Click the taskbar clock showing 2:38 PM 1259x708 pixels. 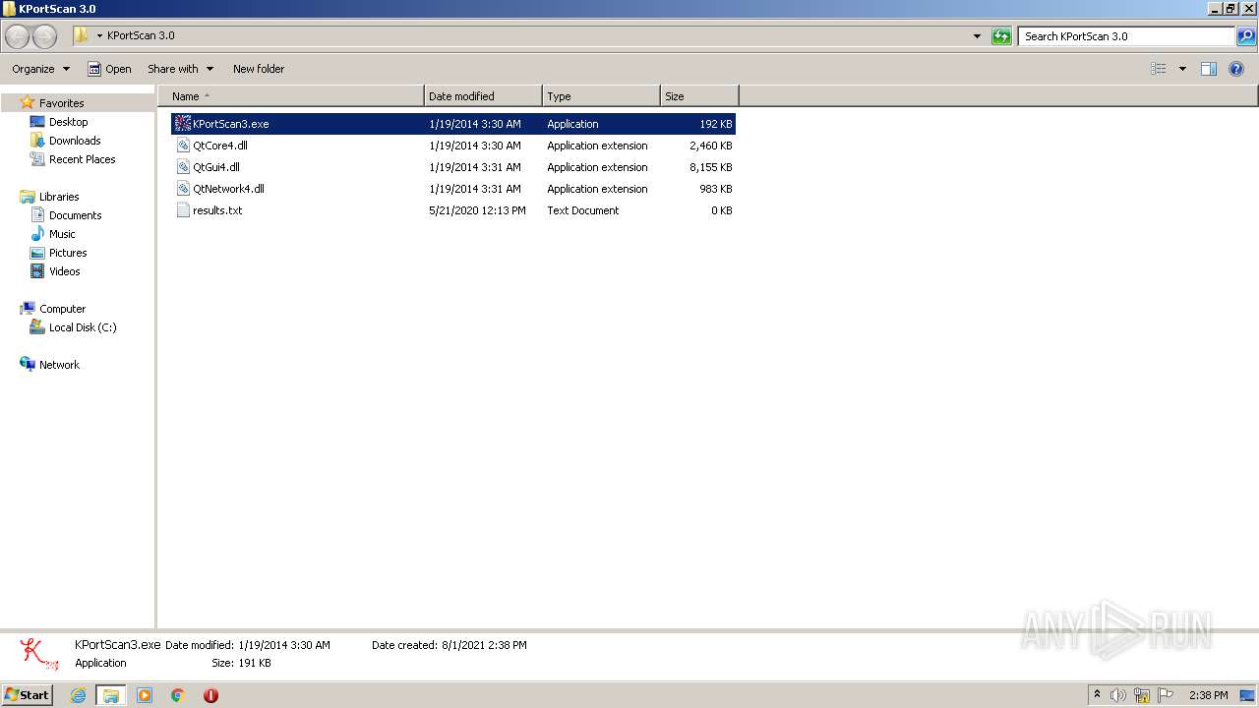coord(1209,695)
